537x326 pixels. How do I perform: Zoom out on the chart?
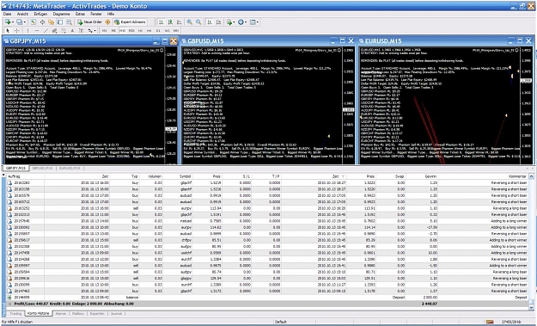(198, 22)
